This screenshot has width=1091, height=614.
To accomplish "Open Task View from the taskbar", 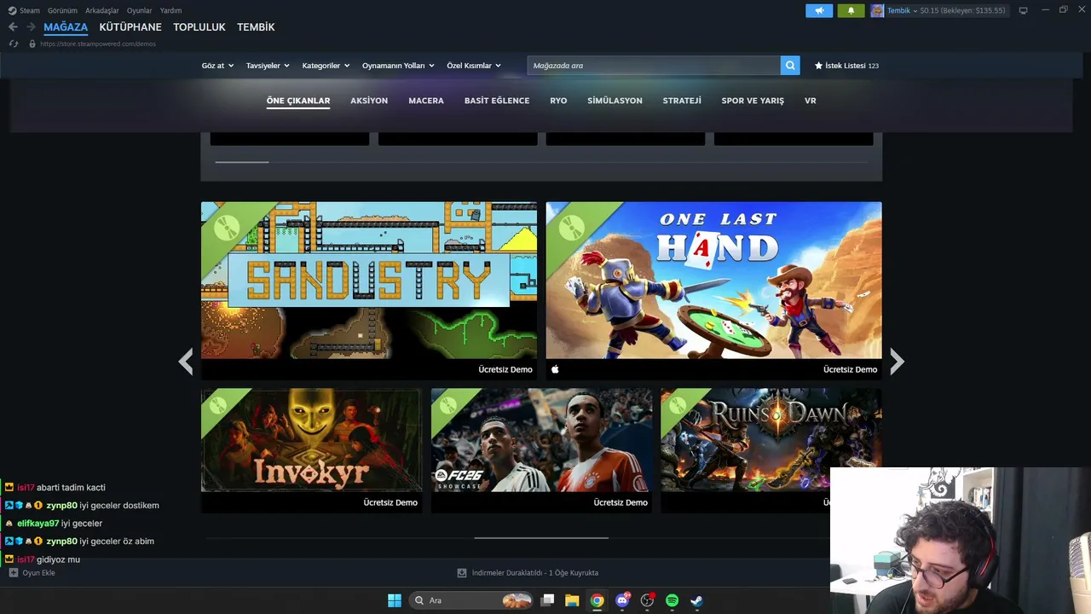I will coord(548,600).
